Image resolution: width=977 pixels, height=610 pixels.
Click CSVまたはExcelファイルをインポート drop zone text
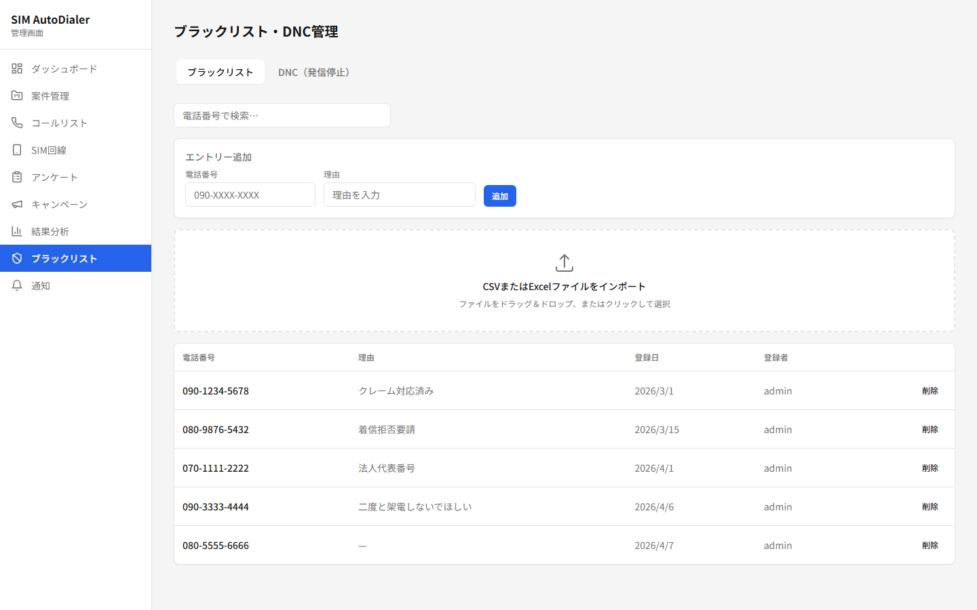[x=564, y=287]
